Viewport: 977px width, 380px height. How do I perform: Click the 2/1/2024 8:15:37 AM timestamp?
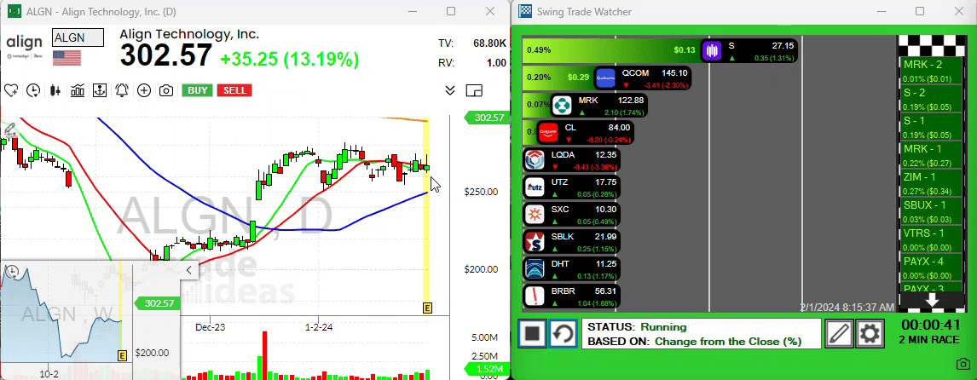click(x=847, y=307)
